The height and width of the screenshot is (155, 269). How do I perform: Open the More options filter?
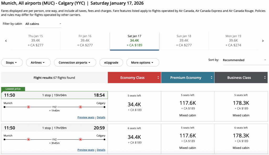pyautogui.click(x=143, y=63)
